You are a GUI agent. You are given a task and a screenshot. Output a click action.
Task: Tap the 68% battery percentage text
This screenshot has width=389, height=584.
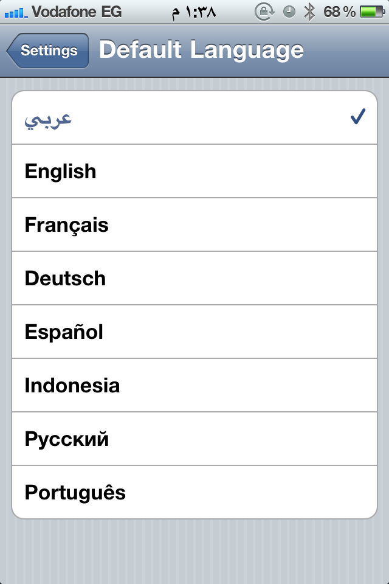pyautogui.click(x=340, y=12)
